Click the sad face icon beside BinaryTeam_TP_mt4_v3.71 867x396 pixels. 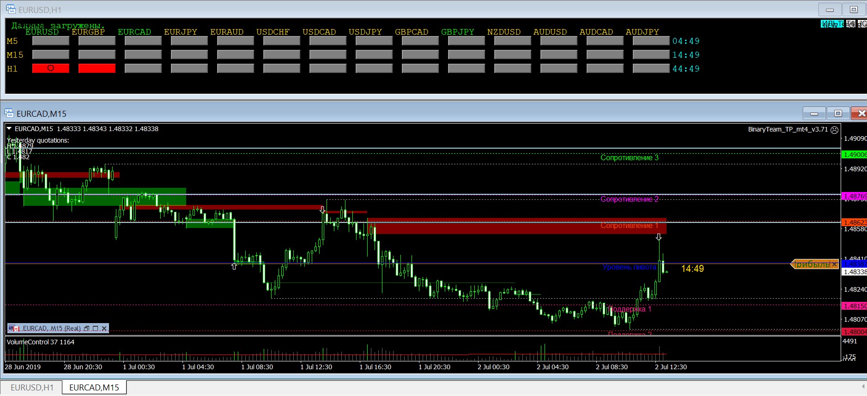[x=834, y=130]
